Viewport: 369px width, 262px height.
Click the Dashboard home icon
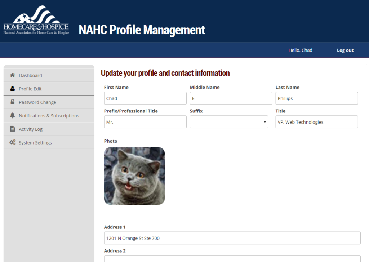pos(13,75)
